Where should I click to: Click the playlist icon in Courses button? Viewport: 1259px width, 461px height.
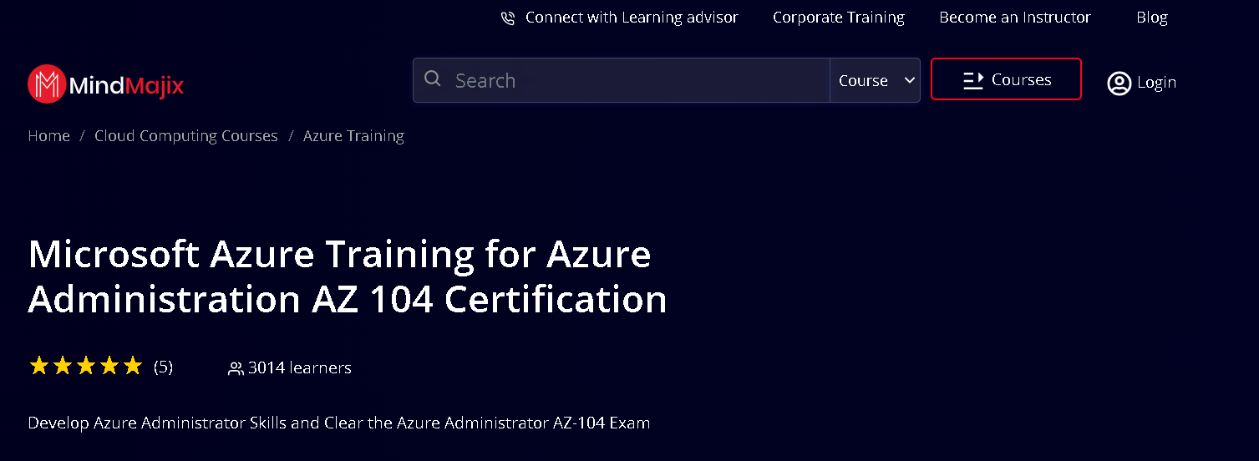pyautogui.click(x=972, y=80)
